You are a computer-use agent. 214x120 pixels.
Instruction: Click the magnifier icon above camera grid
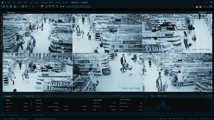tap(209, 13)
